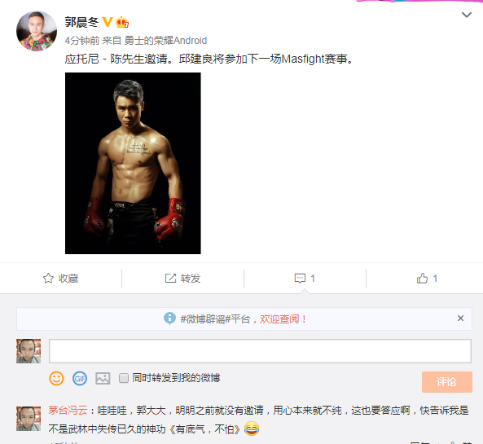The height and width of the screenshot is (444, 483).
Task: Open the post options chevron menu
Action: (x=467, y=15)
